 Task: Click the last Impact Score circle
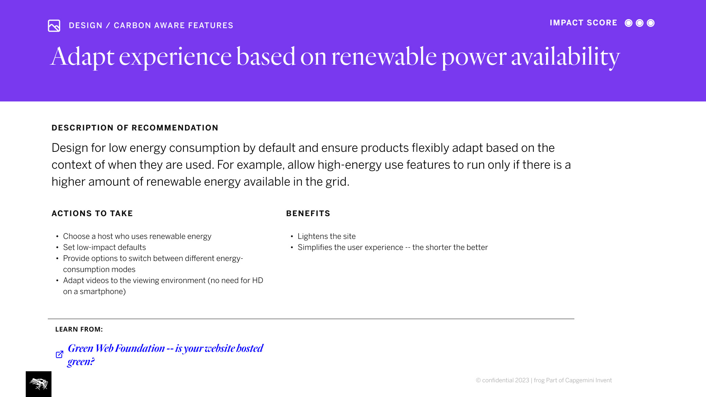650,23
